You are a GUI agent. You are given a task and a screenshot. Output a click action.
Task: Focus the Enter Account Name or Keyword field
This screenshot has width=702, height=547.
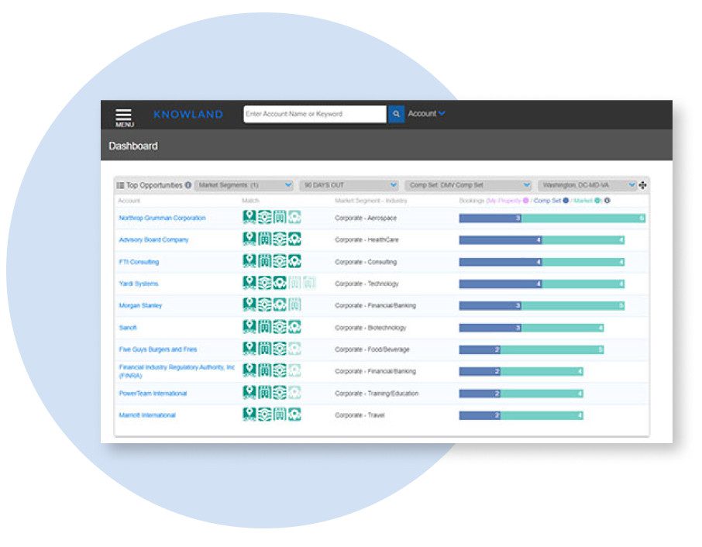tap(315, 114)
